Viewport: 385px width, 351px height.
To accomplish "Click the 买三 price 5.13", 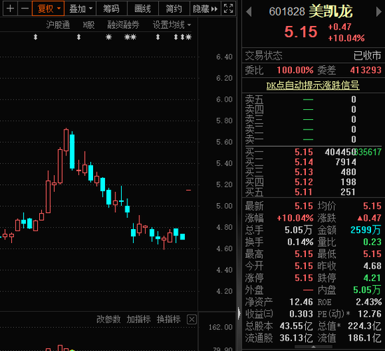I will pyautogui.click(x=304, y=172).
